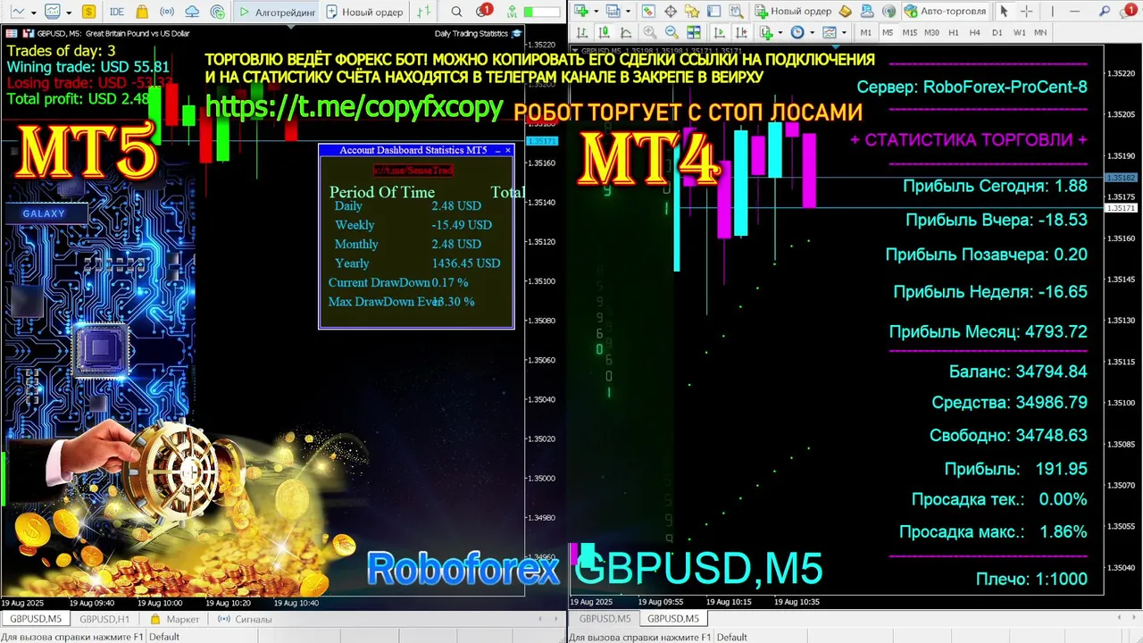The width and height of the screenshot is (1143, 643).
Task: Toggle the crosshair cursor in MT4
Action: [x=1026, y=12]
